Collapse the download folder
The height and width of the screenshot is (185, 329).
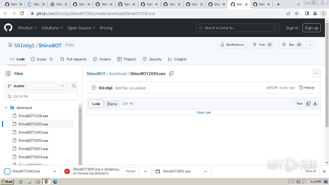pos(6,108)
